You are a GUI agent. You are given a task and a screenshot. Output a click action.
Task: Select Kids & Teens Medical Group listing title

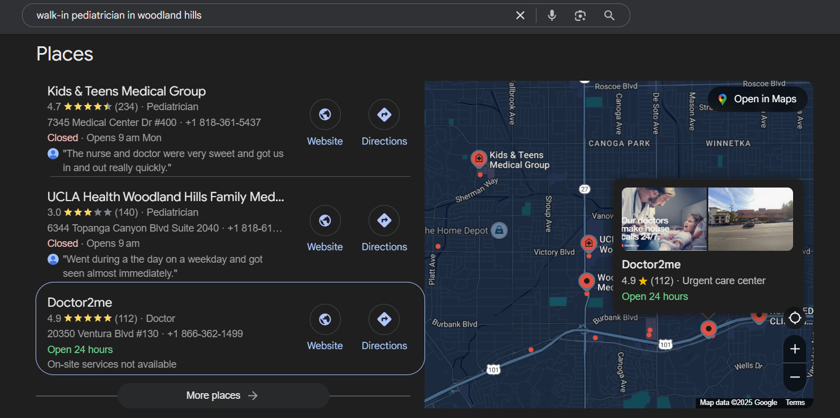[127, 91]
